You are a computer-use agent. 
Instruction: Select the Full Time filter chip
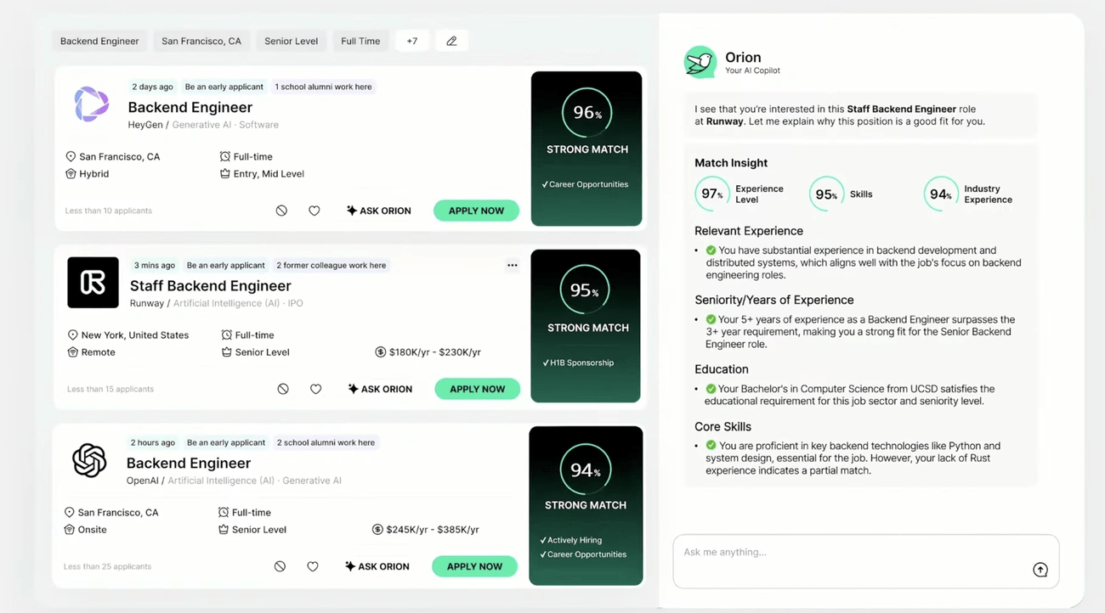pos(360,40)
